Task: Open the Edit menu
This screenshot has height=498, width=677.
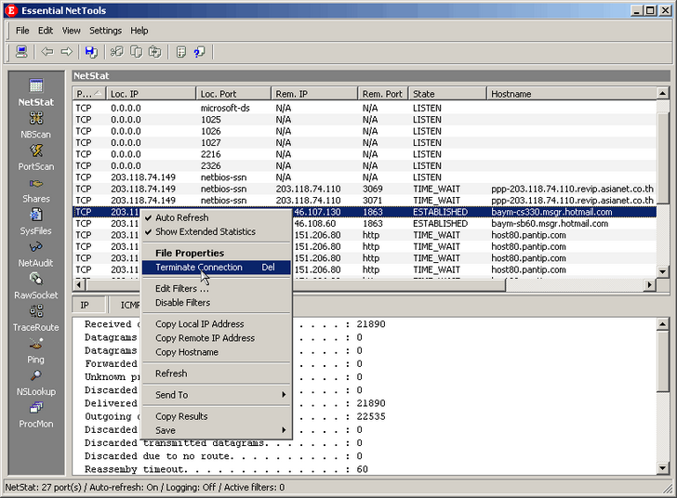Action: click(x=46, y=31)
